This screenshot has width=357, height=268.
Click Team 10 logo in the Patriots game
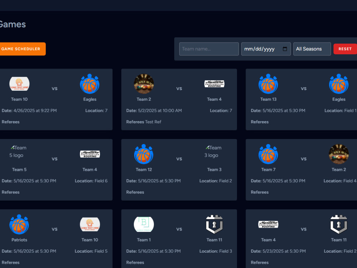pyautogui.click(x=90, y=224)
